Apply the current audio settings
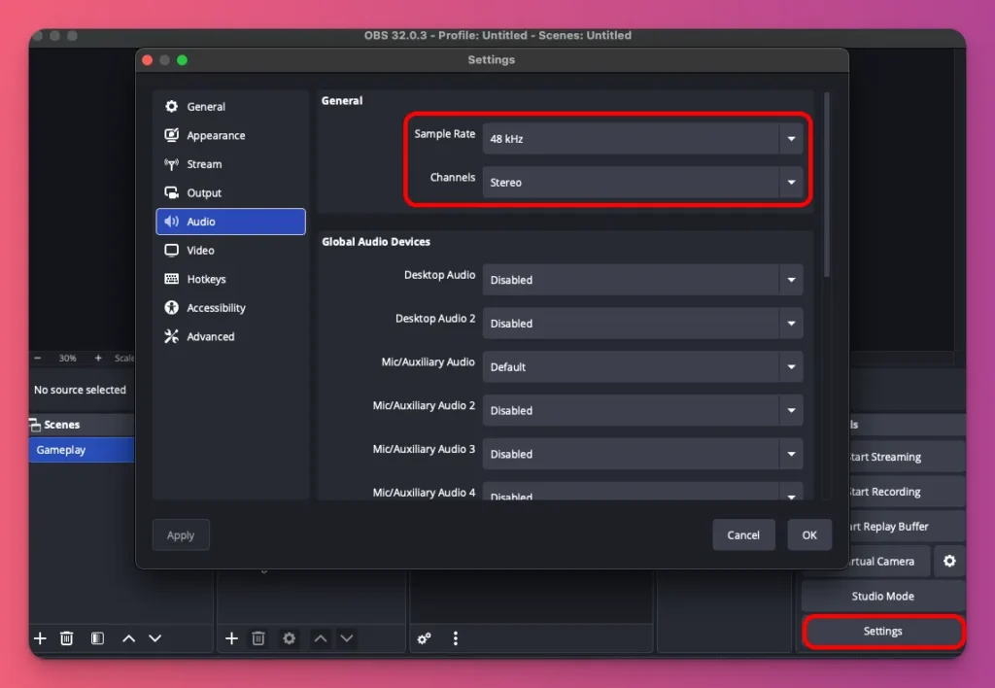995x688 pixels. (181, 534)
